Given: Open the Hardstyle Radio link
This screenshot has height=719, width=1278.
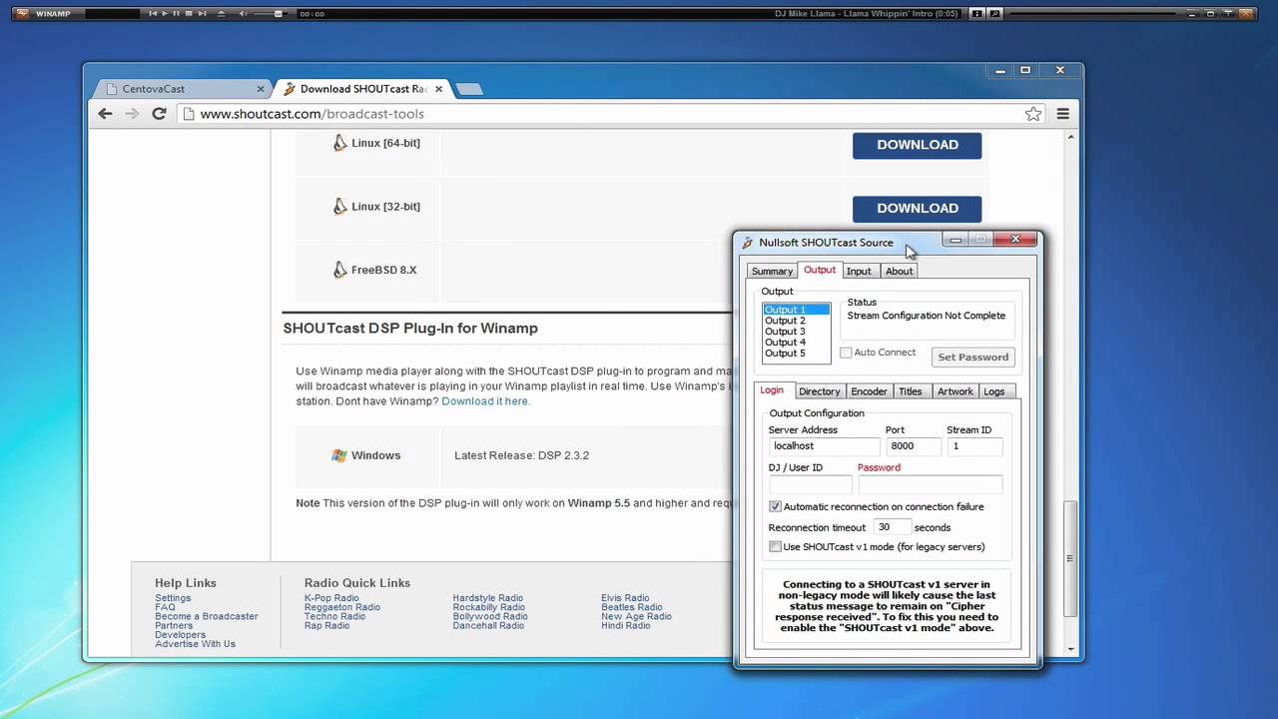Looking at the screenshot, I should (487, 598).
